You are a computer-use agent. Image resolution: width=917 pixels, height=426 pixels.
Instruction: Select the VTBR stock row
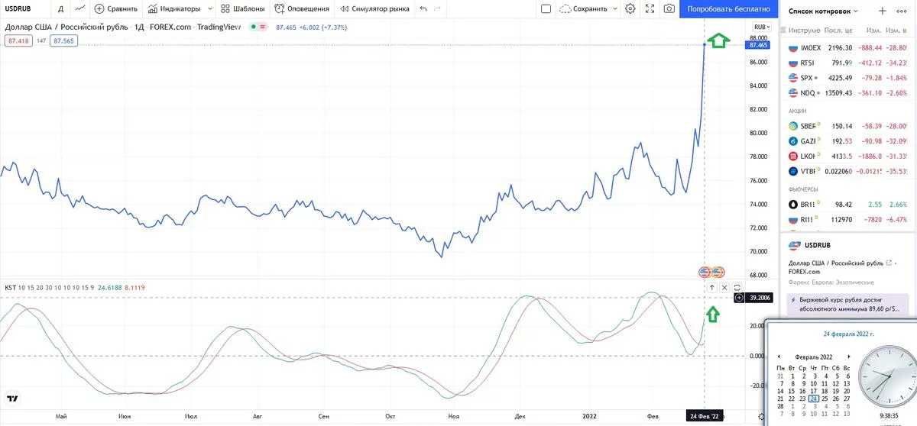(848, 172)
